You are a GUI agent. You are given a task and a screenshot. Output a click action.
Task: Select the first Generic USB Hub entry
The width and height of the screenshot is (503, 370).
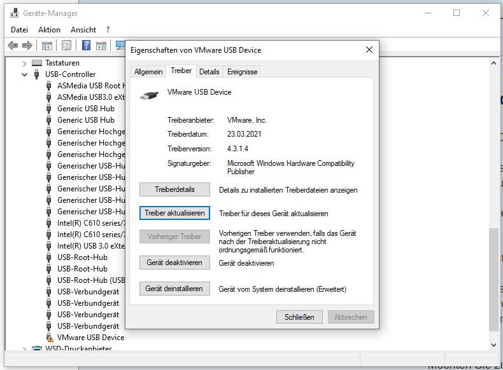click(x=85, y=109)
